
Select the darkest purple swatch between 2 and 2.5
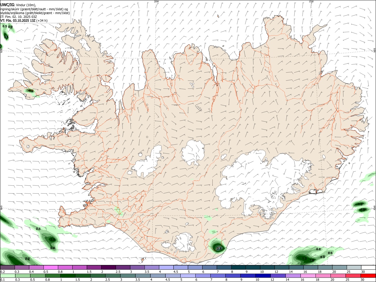click(108, 267)
